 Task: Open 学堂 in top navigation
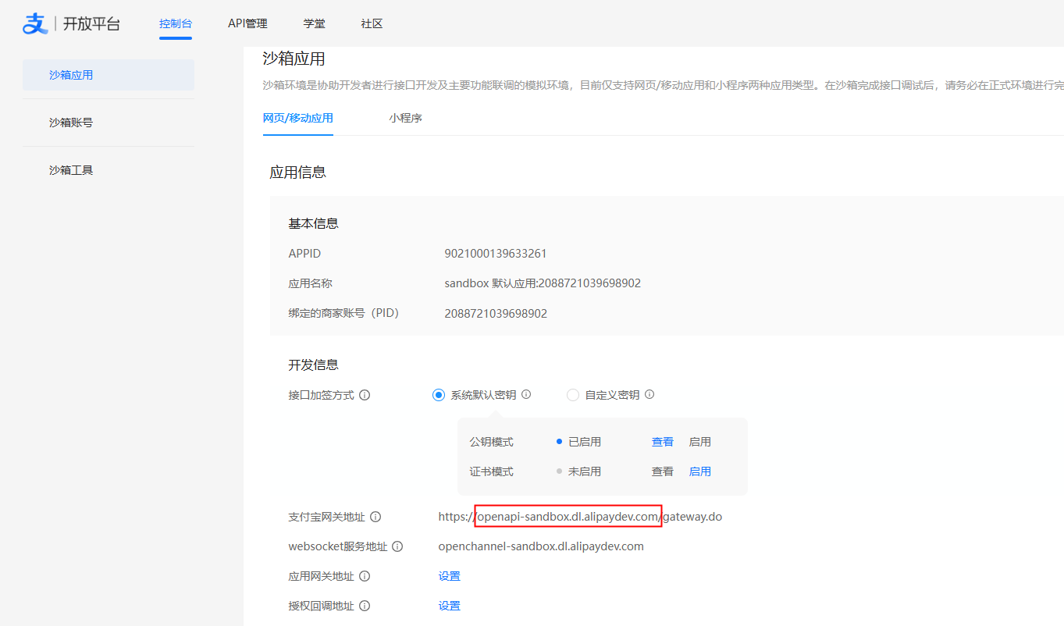tap(315, 23)
